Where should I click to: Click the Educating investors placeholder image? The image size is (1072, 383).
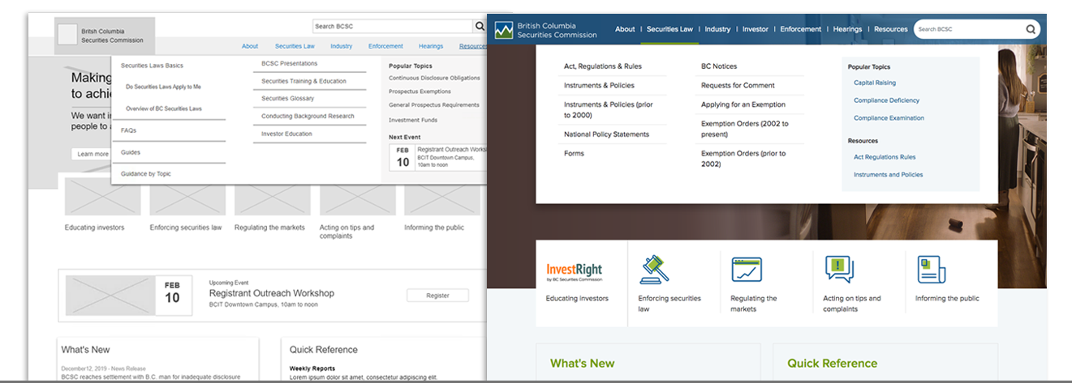click(102, 196)
